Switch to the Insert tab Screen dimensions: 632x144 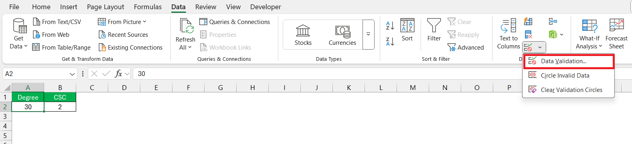pos(69,7)
